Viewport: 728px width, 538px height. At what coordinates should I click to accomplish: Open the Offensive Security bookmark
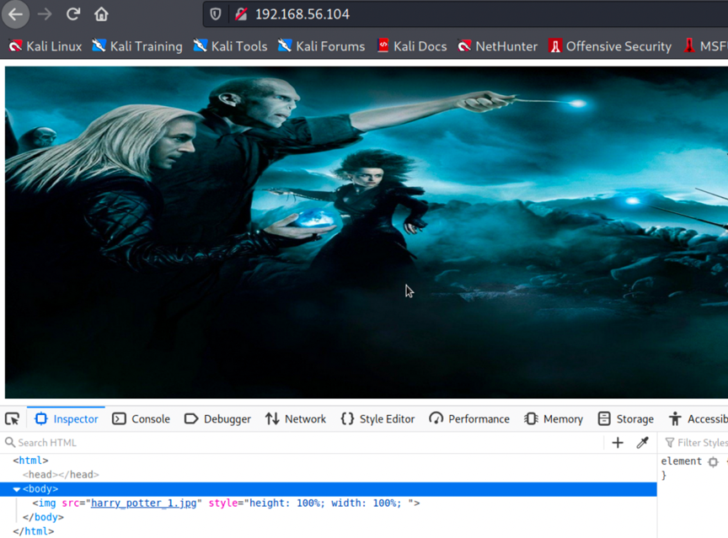pyautogui.click(x=610, y=46)
